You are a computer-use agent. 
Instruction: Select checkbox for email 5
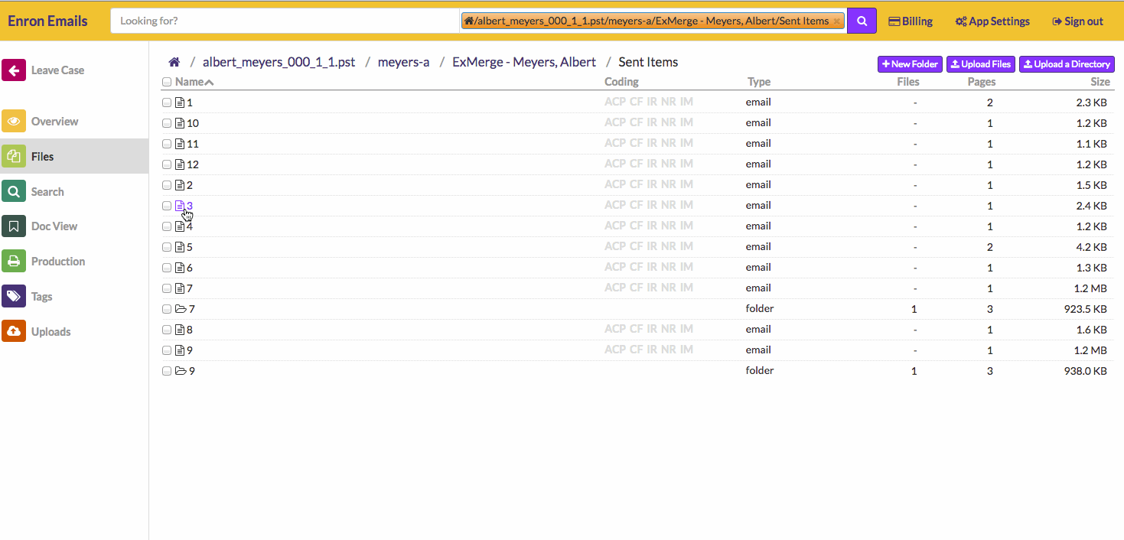[167, 247]
